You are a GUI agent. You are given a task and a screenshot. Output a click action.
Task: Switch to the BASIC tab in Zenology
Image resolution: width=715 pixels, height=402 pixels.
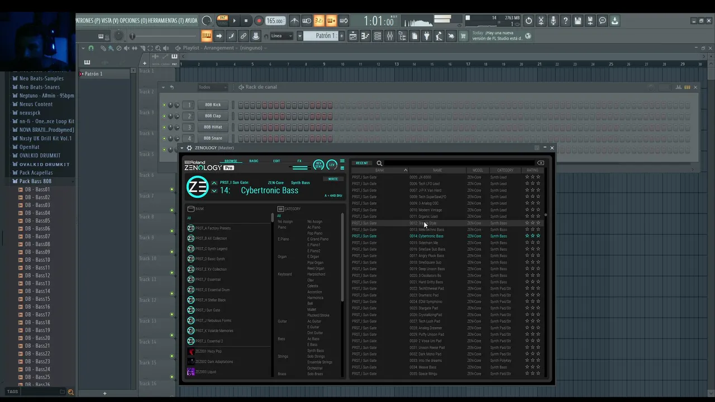pos(254,161)
